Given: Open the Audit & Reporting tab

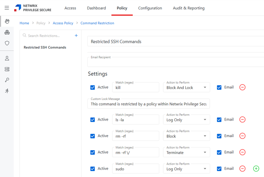Looking at the screenshot, I should click(x=189, y=8).
